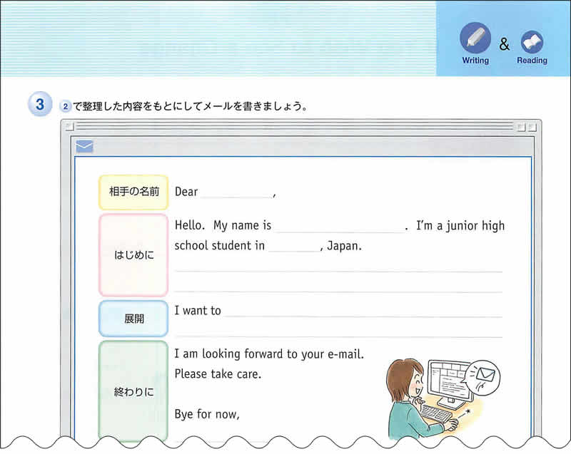Click the small box at the title bar's left end

tap(69, 127)
